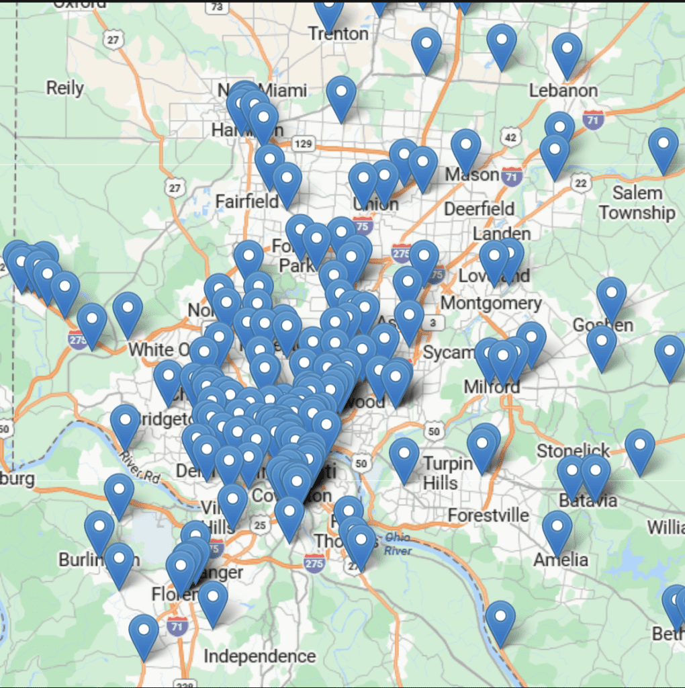685x688 pixels.
Task: Click the pin directly above Trenton label
Action: pos(329,12)
